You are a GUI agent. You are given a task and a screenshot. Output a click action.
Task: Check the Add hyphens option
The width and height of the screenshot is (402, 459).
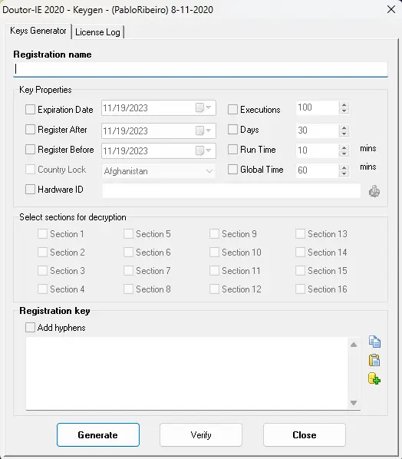[x=30, y=327]
